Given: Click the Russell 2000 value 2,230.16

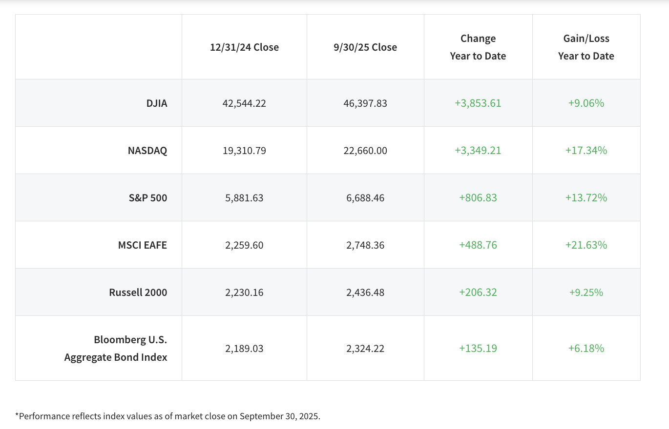Looking at the screenshot, I should coord(244,292).
